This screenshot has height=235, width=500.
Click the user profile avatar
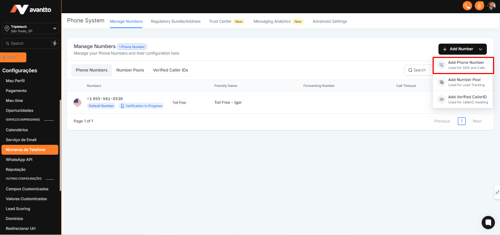click(491, 6)
